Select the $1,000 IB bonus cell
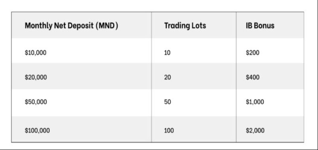 coord(255,102)
